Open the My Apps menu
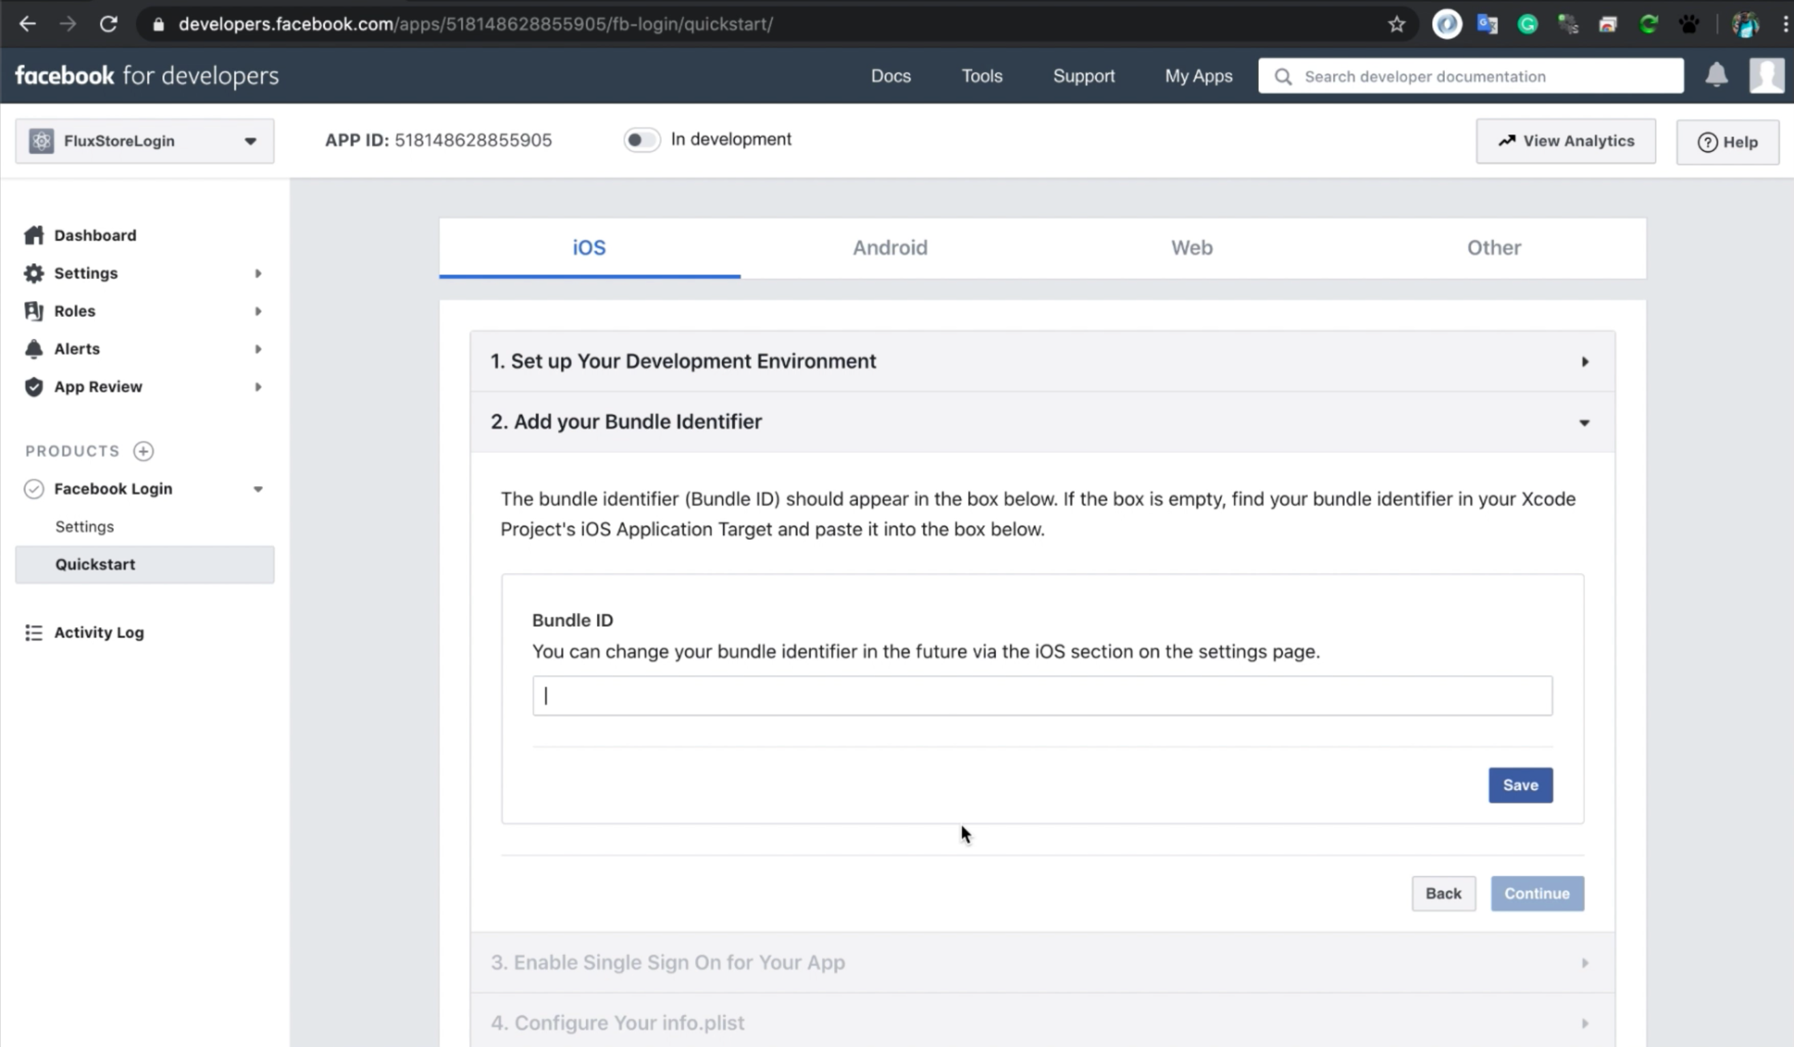The height and width of the screenshot is (1047, 1794). click(x=1198, y=76)
